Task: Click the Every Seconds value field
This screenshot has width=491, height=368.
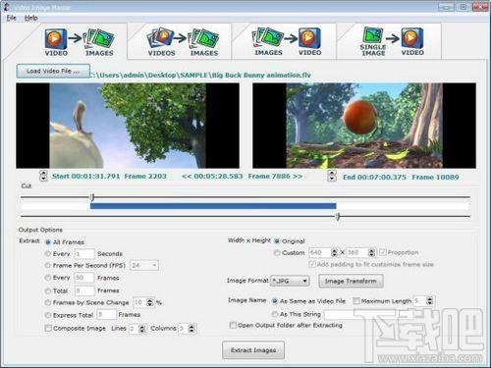Action: click(84, 254)
